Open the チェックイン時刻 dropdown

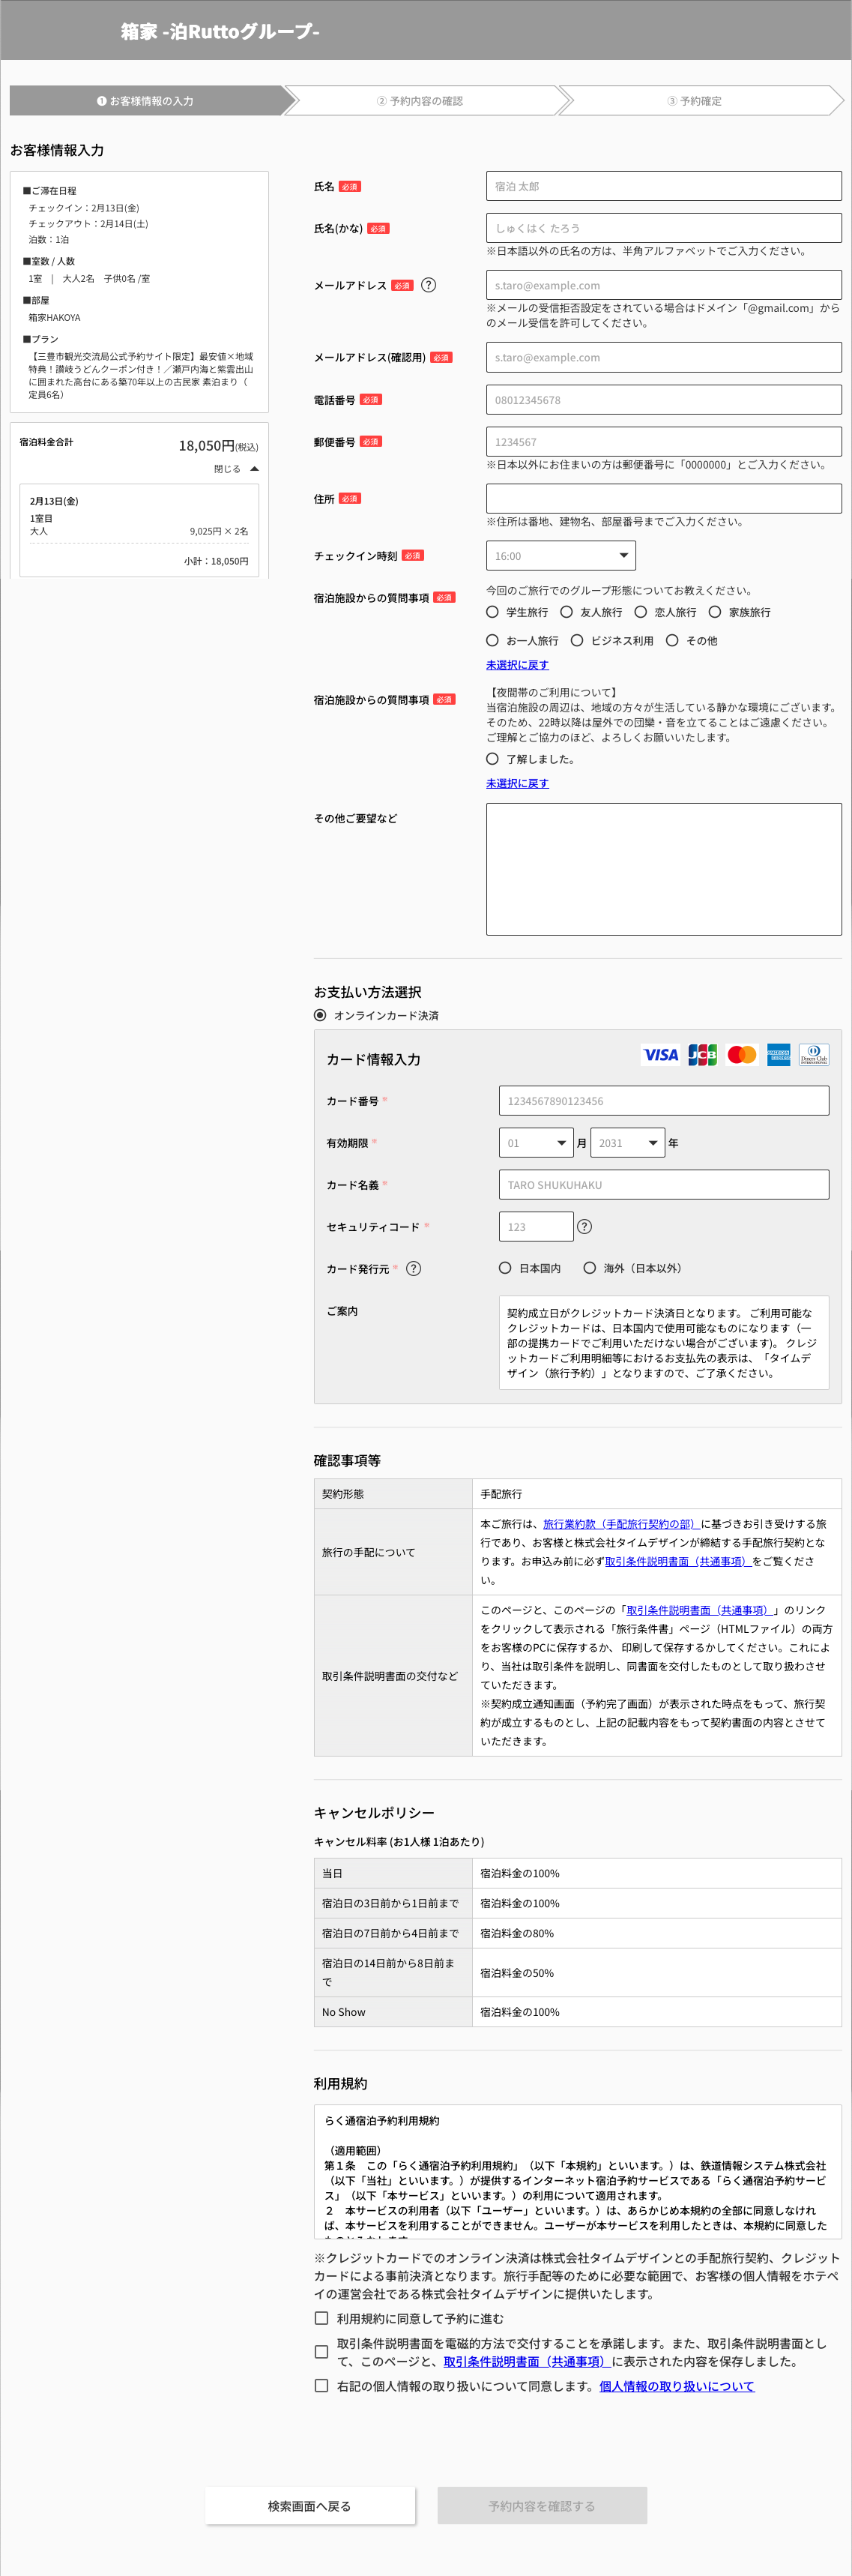[x=560, y=556]
